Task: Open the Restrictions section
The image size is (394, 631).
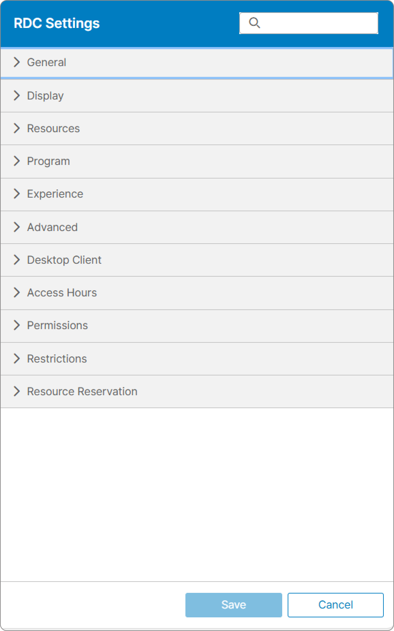Action: tap(57, 358)
